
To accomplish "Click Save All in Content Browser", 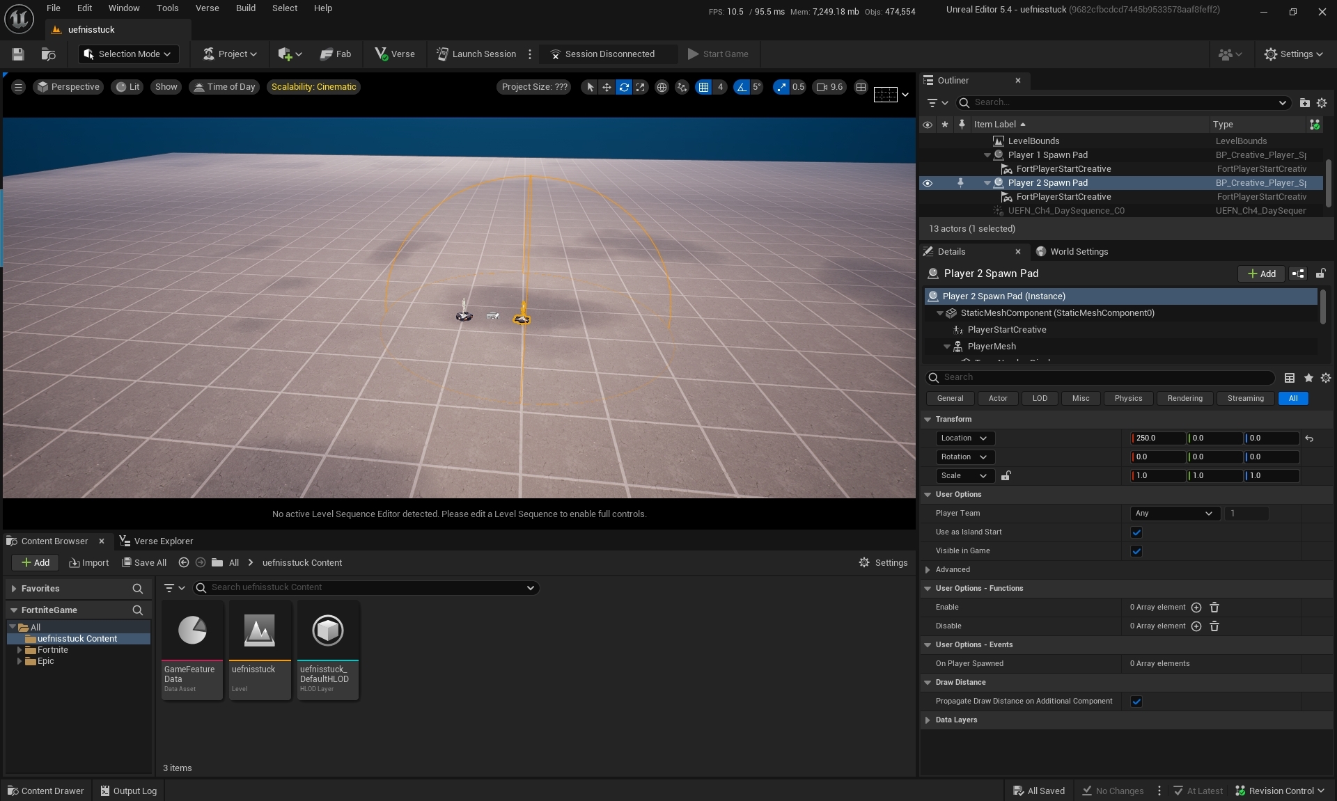I will [x=144, y=563].
